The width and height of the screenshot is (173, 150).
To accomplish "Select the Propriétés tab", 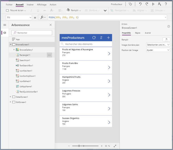I will tap(126, 33).
